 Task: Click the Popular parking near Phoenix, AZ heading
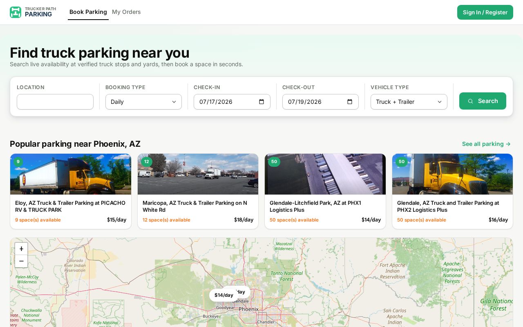(x=75, y=144)
